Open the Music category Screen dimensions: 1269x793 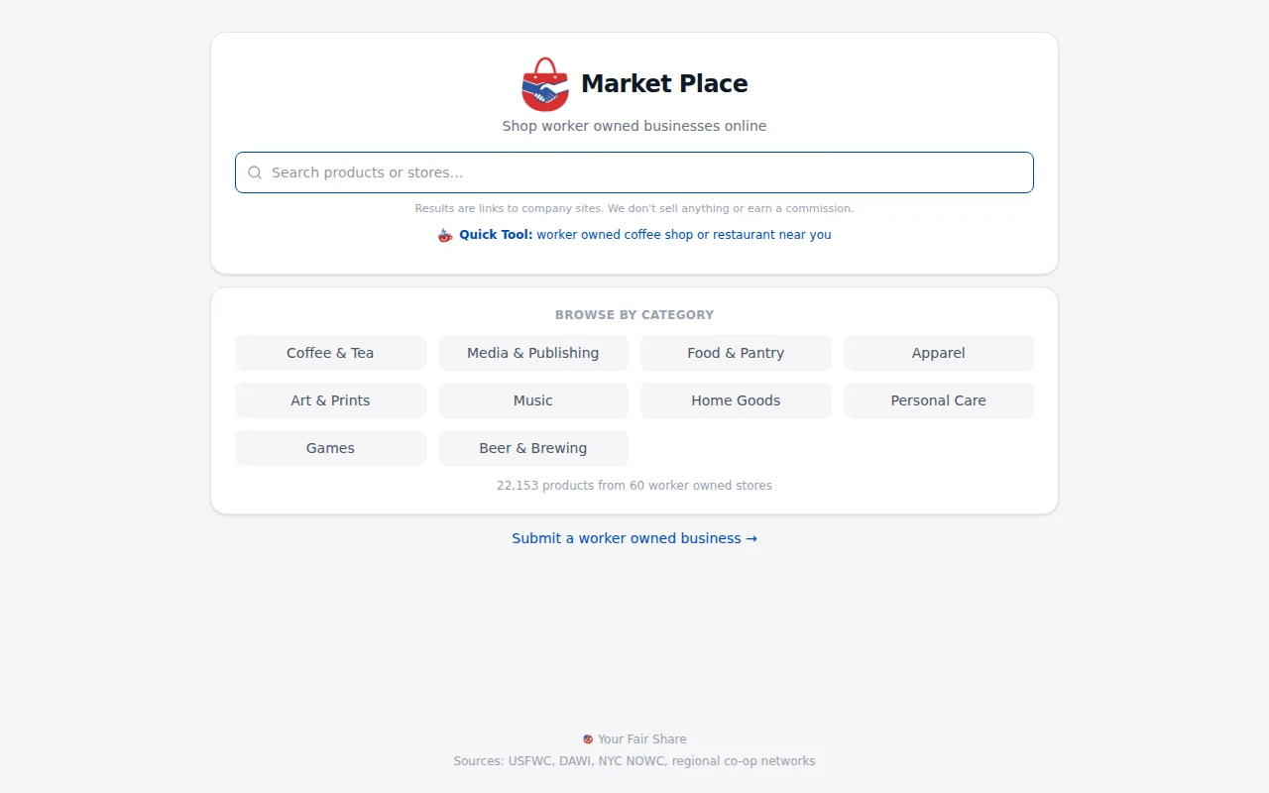(x=533, y=400)
